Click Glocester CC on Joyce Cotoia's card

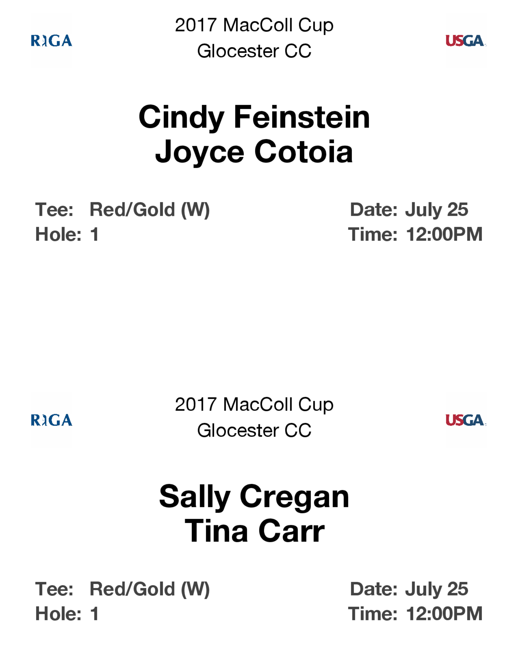[254, 51]
